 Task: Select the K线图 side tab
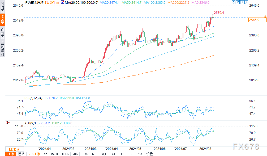point(3,20)
